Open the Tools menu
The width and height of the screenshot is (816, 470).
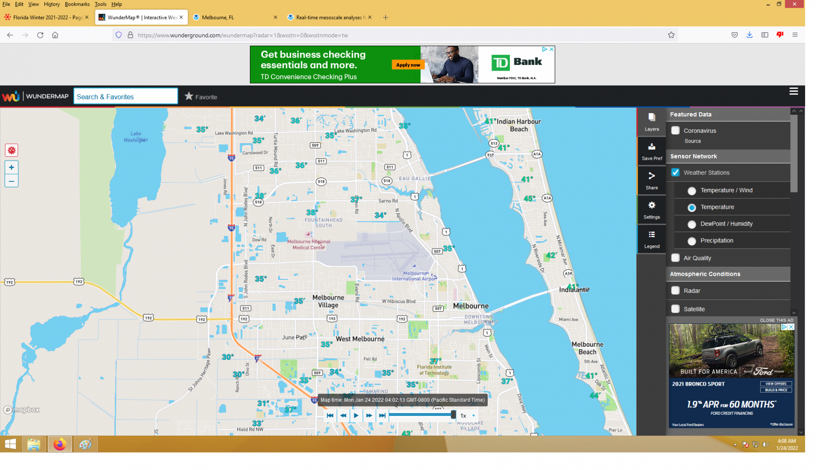pyautogui.click(x=101, y=4)
